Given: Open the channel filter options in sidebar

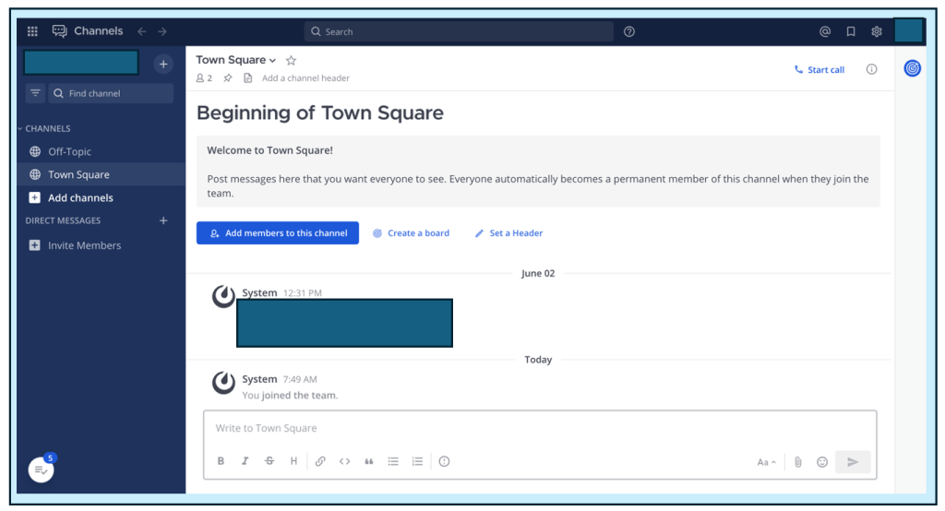Looking at the screenshot, I should (35, 93).
